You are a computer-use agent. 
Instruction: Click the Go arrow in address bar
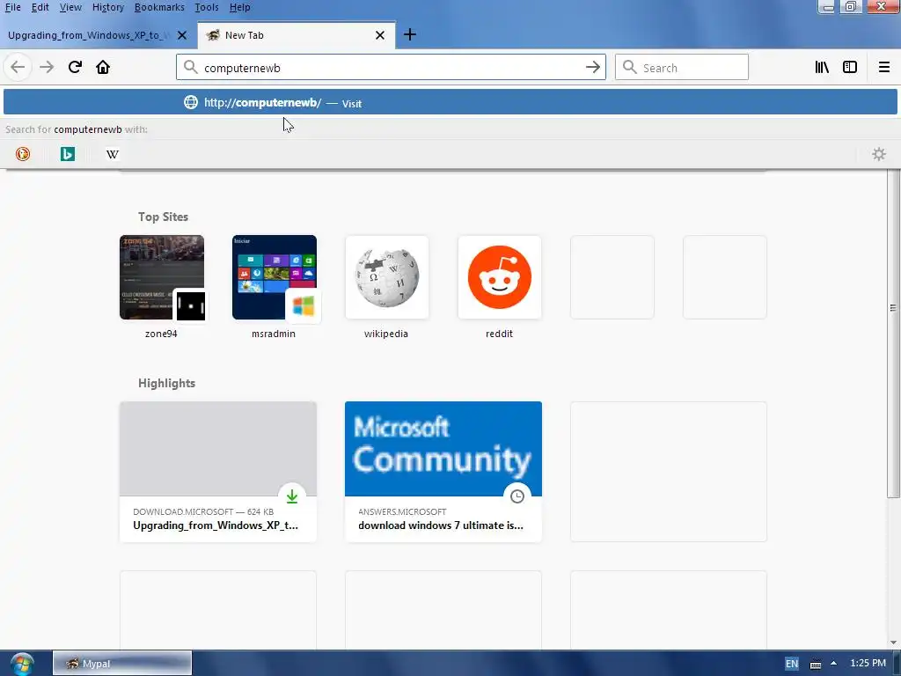(x=592, y=67)
